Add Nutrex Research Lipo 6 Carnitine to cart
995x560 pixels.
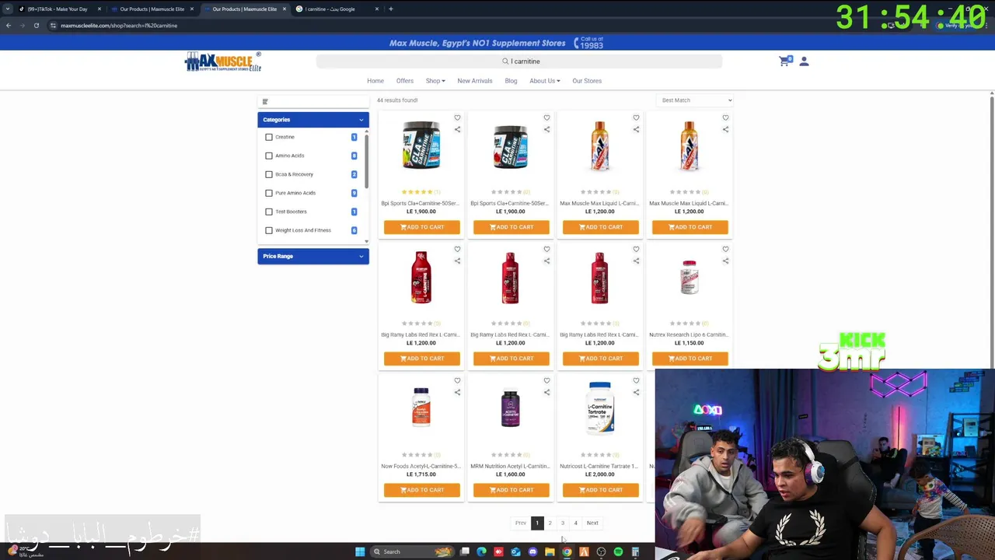click(690, 359)
